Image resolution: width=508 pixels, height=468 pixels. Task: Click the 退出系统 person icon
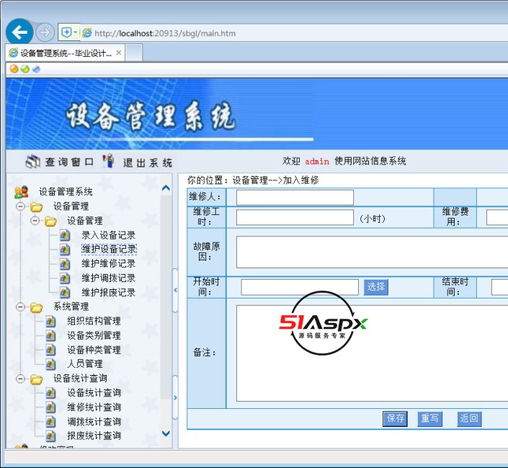coord(108,161)
